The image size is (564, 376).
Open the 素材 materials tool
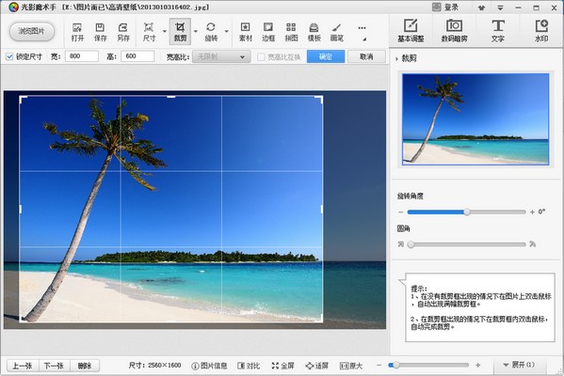246,32
